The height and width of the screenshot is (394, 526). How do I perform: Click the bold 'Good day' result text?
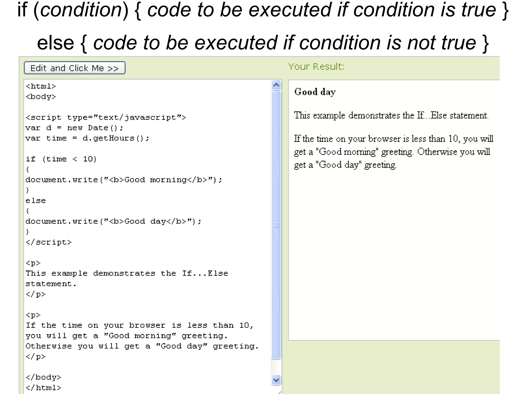pos(315,92)
